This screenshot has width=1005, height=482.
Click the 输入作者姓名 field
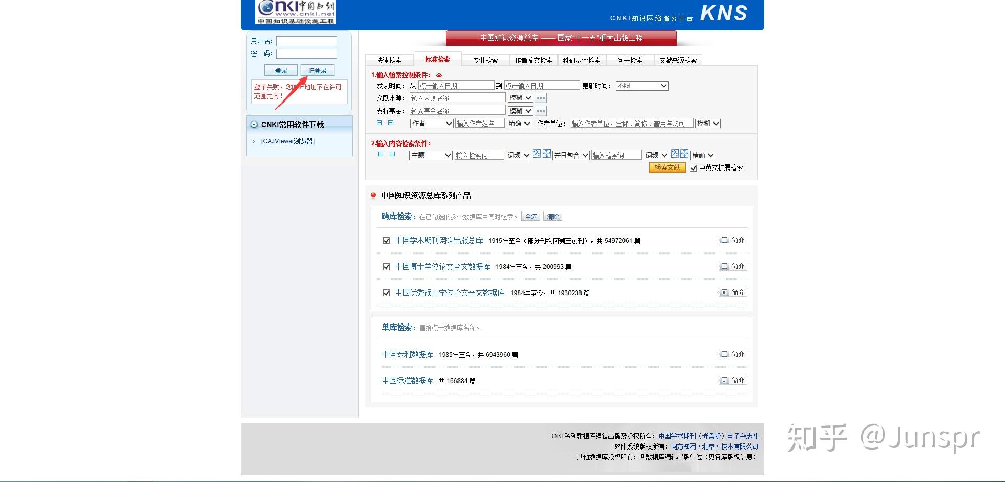tap(479, 124)
